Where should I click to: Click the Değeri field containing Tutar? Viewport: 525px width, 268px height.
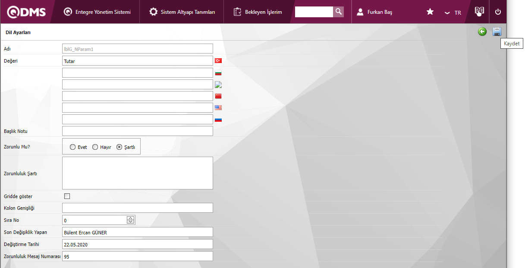138,61
